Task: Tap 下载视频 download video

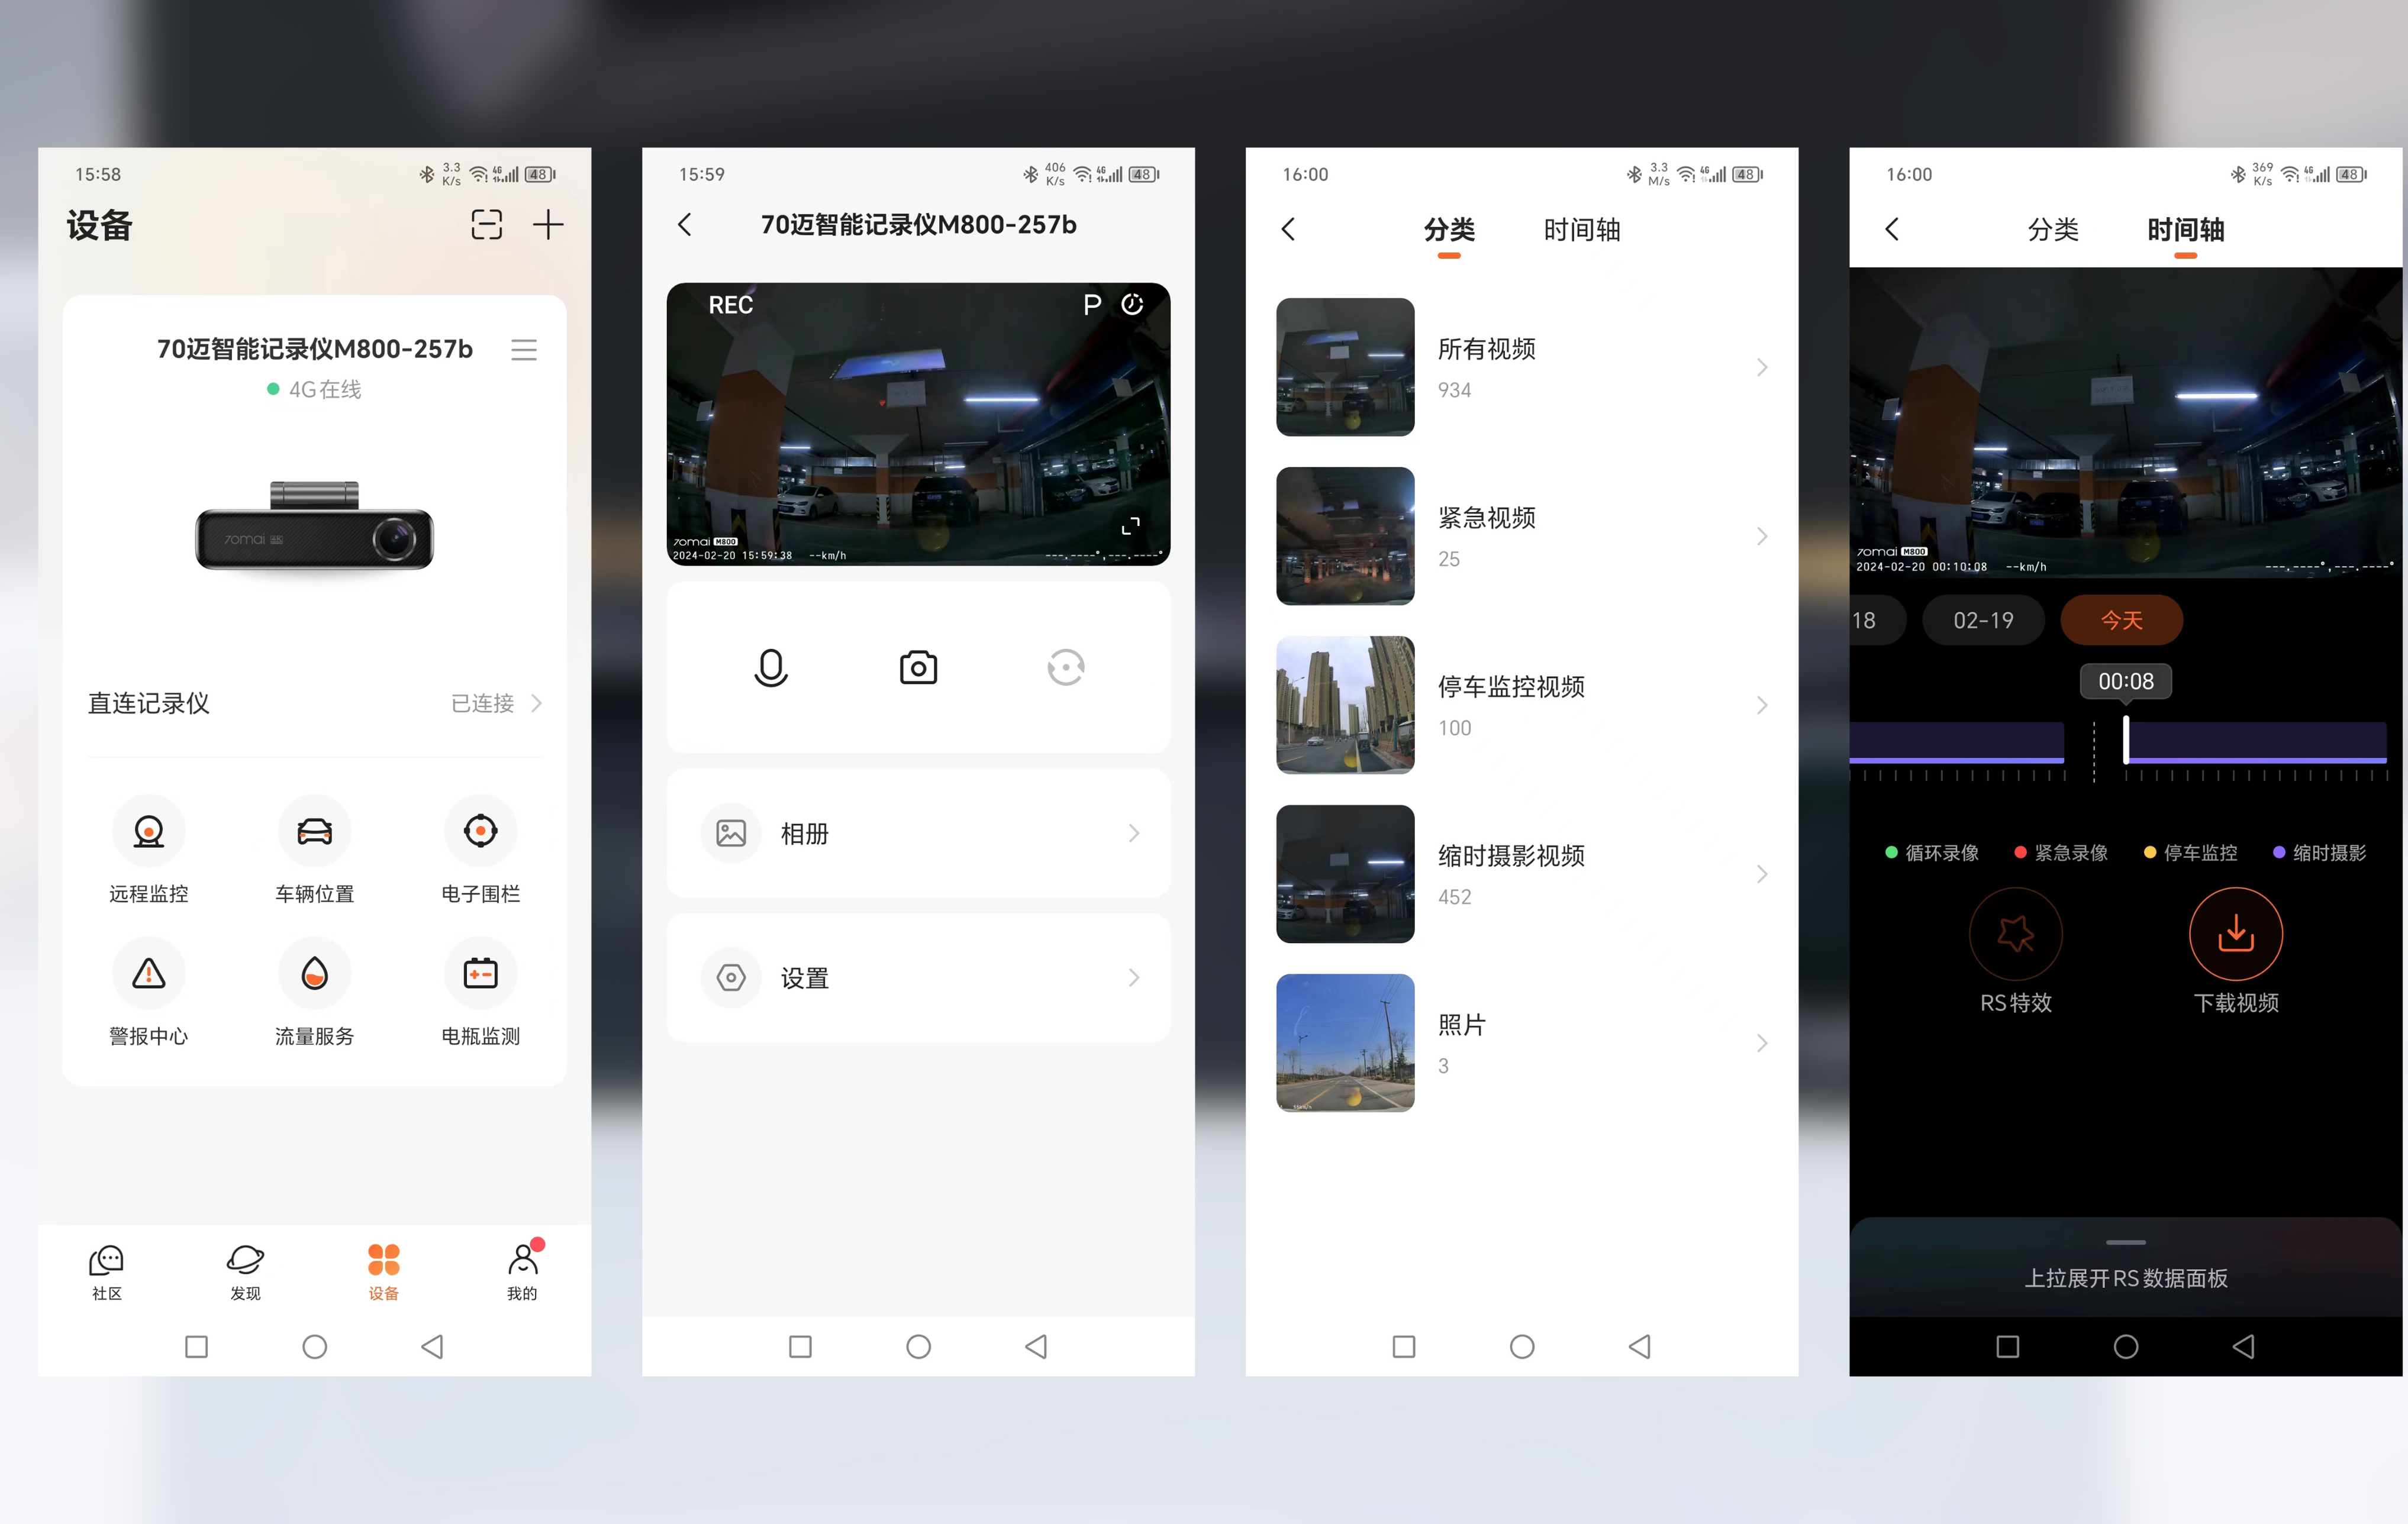Action: tap(2236, 952)
